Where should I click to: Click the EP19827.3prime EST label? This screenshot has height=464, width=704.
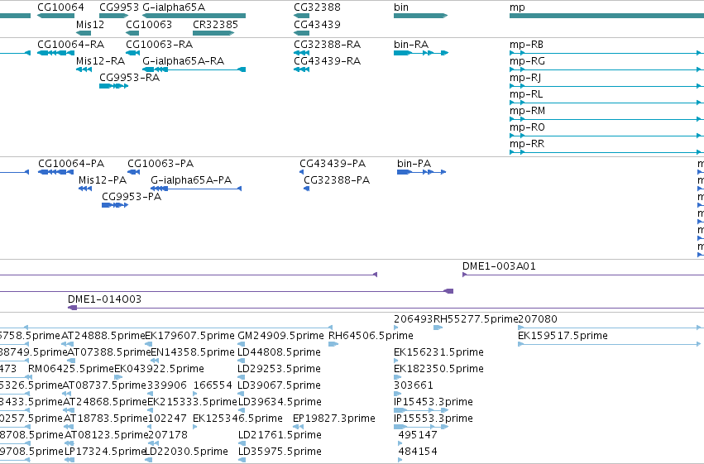(334, 419)
